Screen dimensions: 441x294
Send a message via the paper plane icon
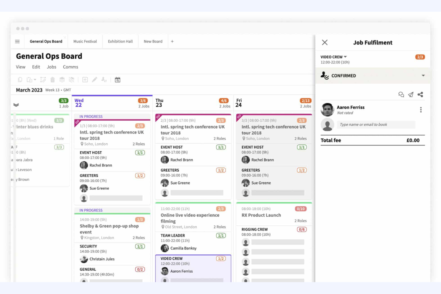(411, 94)
